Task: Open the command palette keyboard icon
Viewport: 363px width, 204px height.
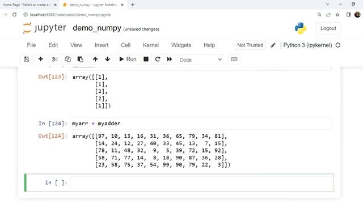Action: click(x=234, y=59)
